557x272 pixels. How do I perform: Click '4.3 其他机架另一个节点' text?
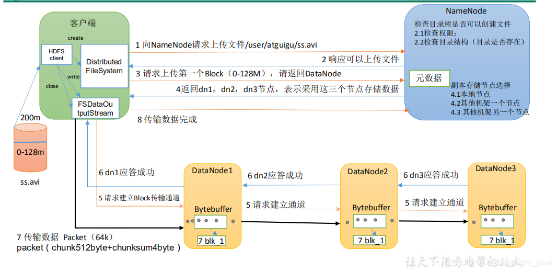pos(490,112)
